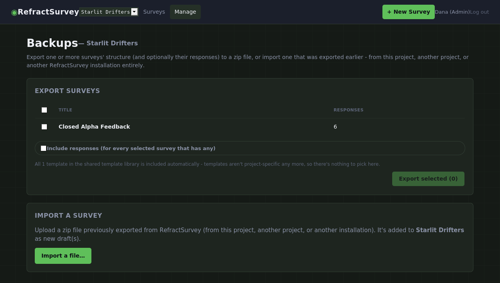Click the EXPORT SURVEYS section heading
The height and width of the screenshot is (283, 500).
[x=67, y=91]
